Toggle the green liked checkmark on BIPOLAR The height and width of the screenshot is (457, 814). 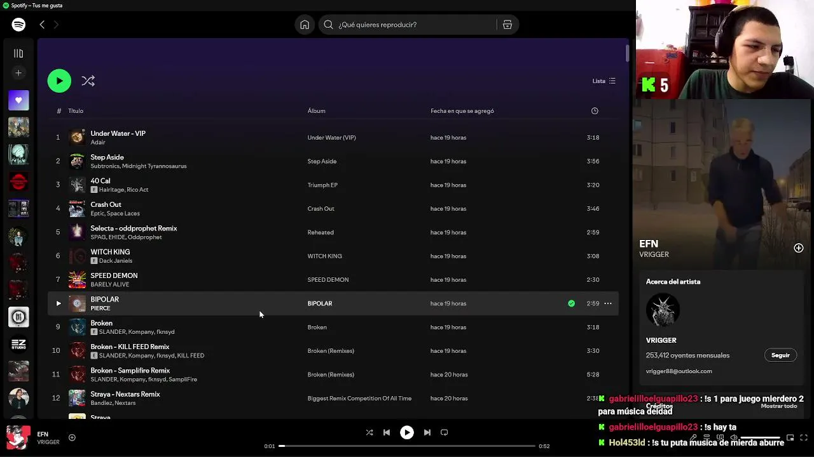(x=571, y=303)
